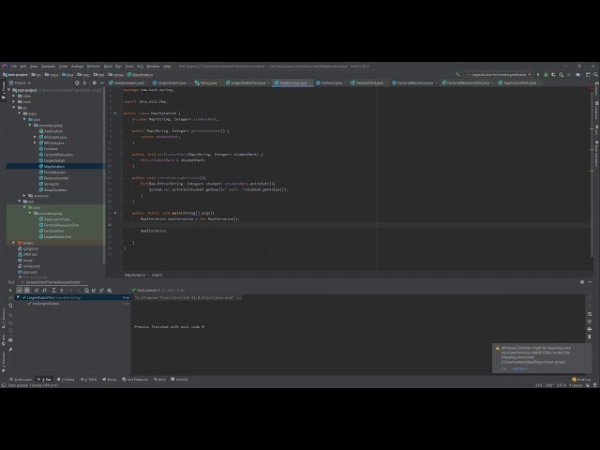Open the Project view dropdown
This screenshot has width=600, height=450.
20,82
